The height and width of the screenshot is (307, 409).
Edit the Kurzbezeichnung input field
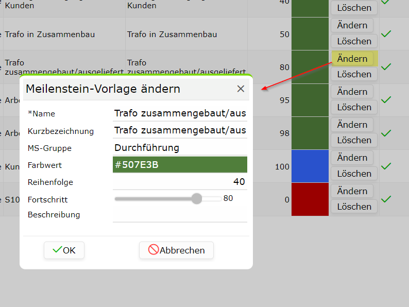click(180, 130)
